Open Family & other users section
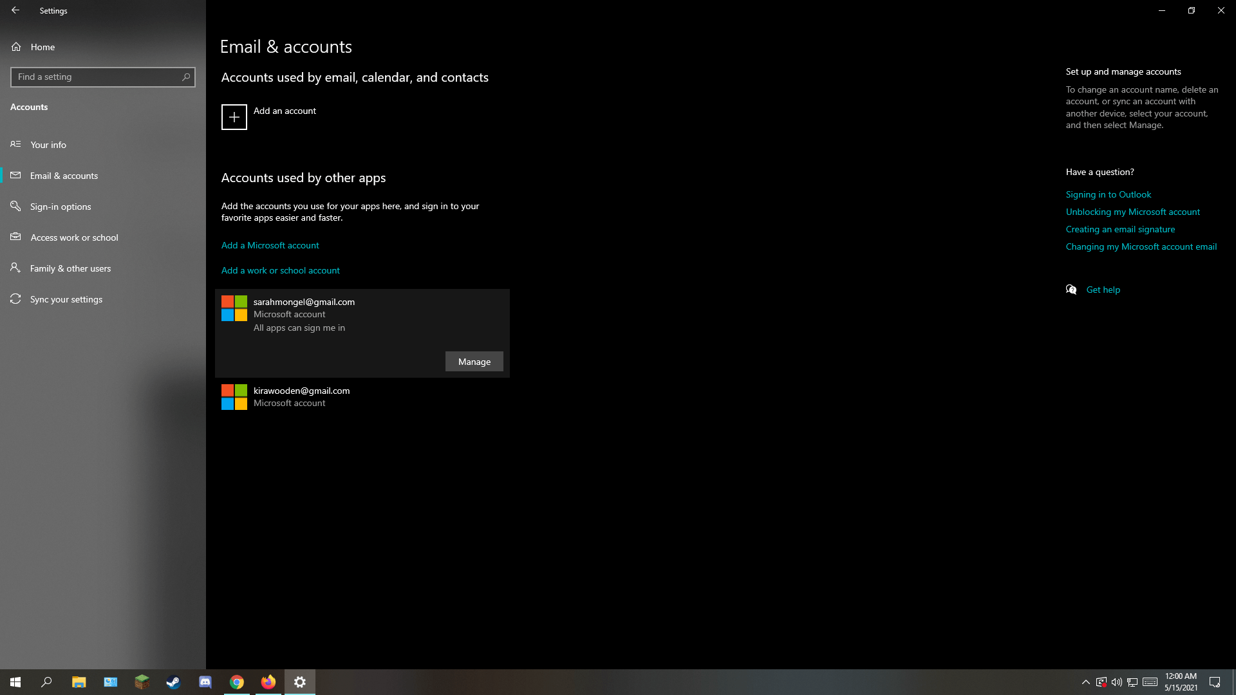This screenshot has height=695, width=1236. click(70, 268)
